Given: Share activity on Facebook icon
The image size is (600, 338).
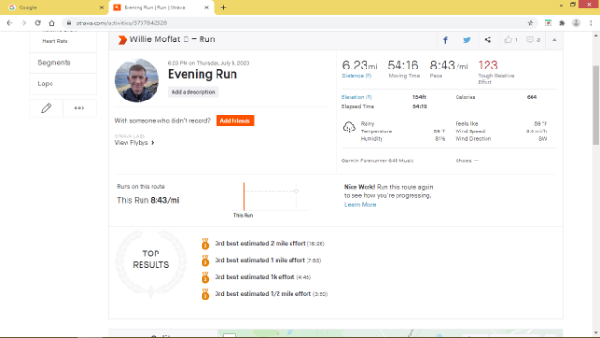Looking at the screenshot, I should click(x=446, y=39).
